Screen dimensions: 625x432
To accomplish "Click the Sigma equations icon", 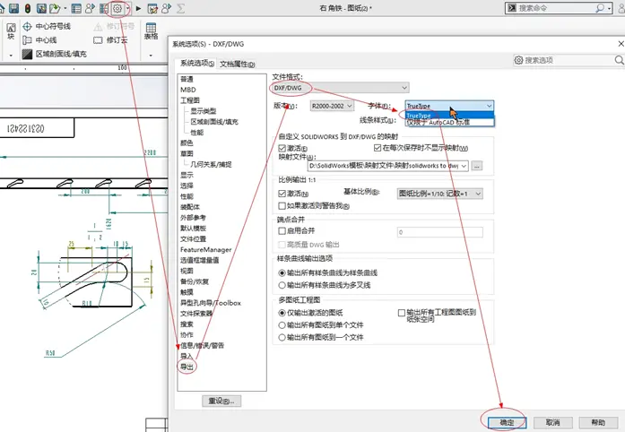I will coord(180,8).
